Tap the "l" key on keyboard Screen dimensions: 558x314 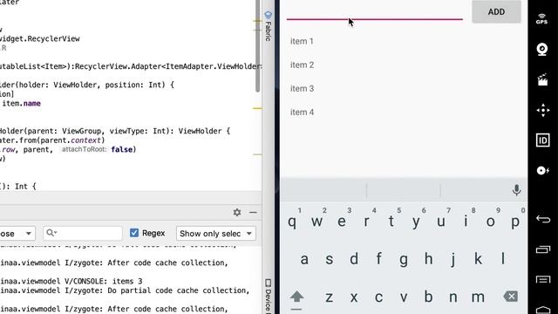(x=503, y=259)
